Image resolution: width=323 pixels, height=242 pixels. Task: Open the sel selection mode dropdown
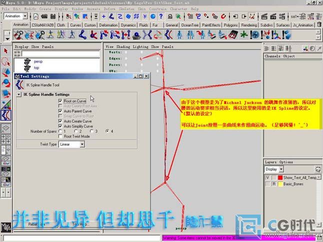[x=293, y=16]
